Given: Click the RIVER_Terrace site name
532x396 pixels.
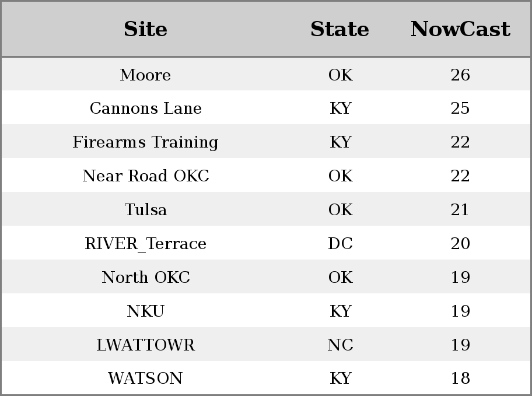Looking at the screenshot, I should click(x=146, y=244).
